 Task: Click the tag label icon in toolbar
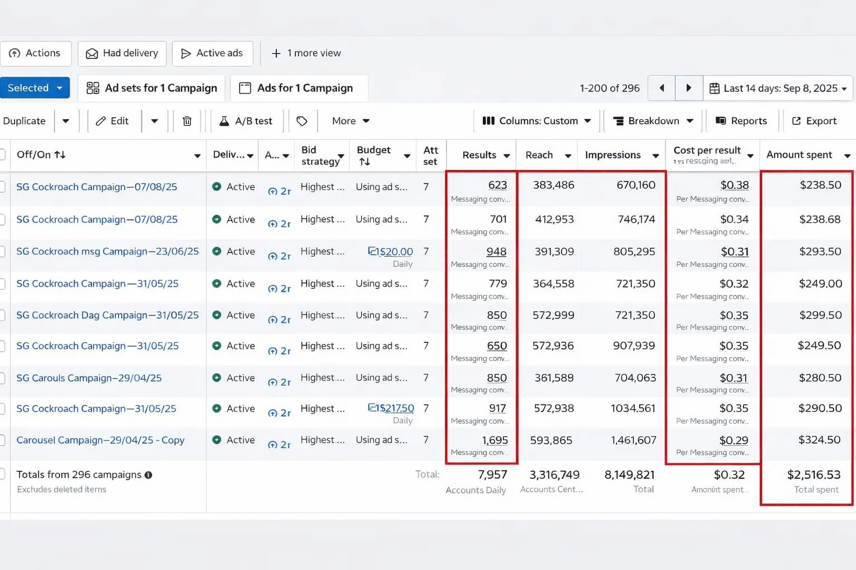click(x=302, y=121)
